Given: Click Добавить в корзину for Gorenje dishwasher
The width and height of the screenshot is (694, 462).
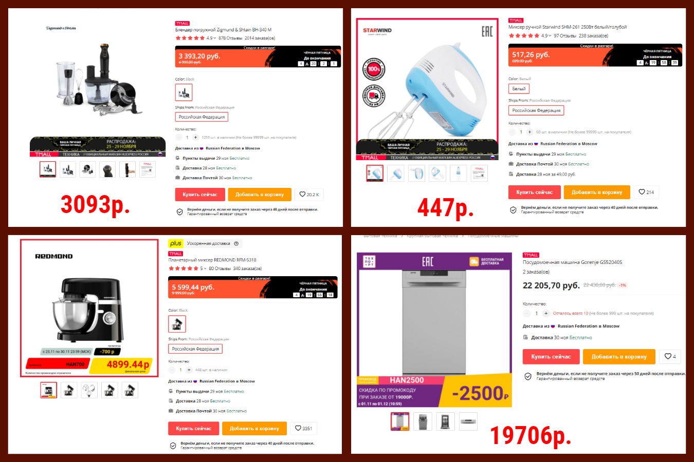Looking at the screenshot, I should (619, 357).
